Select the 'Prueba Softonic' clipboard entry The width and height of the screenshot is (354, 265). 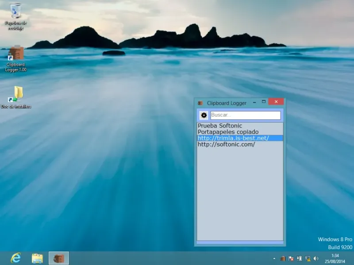pos(220,126)
